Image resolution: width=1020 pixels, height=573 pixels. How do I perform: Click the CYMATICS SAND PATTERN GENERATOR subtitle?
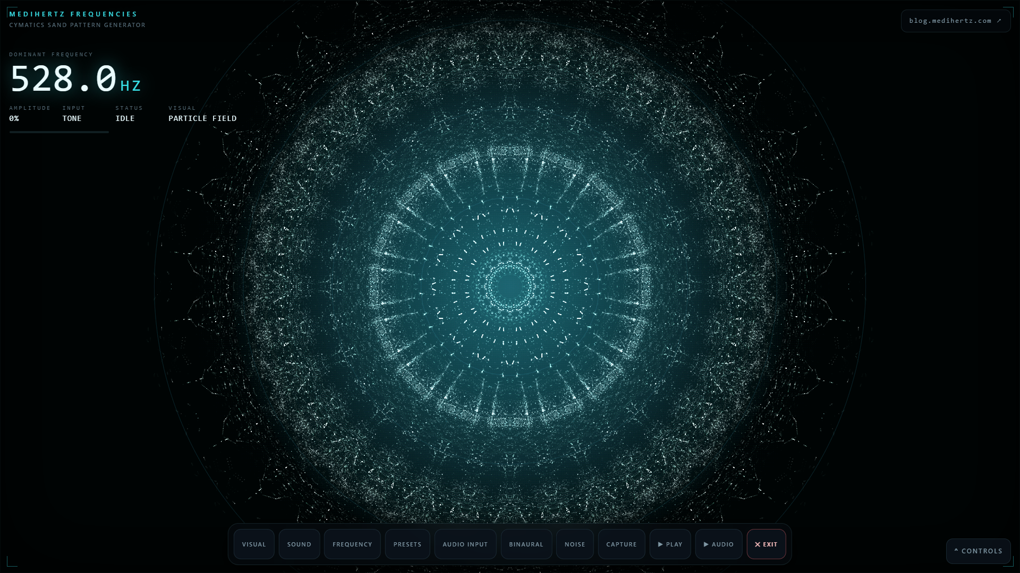point(77,25)
